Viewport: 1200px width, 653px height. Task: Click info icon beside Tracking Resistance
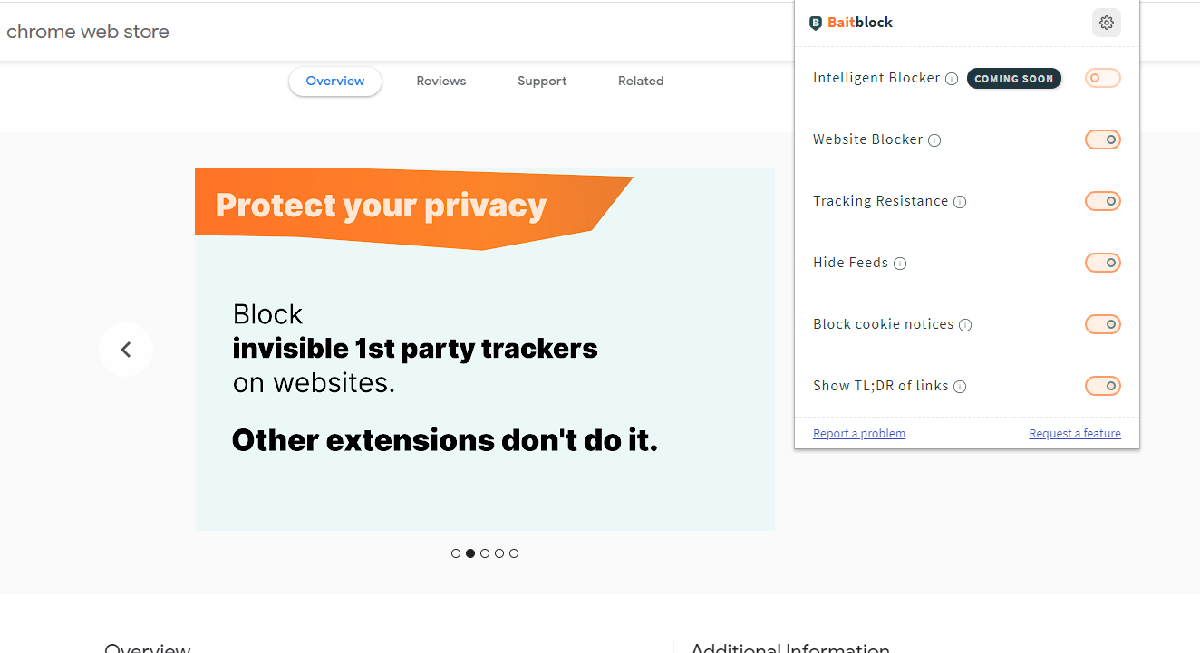pyautogui.click(x=960, y=202)
